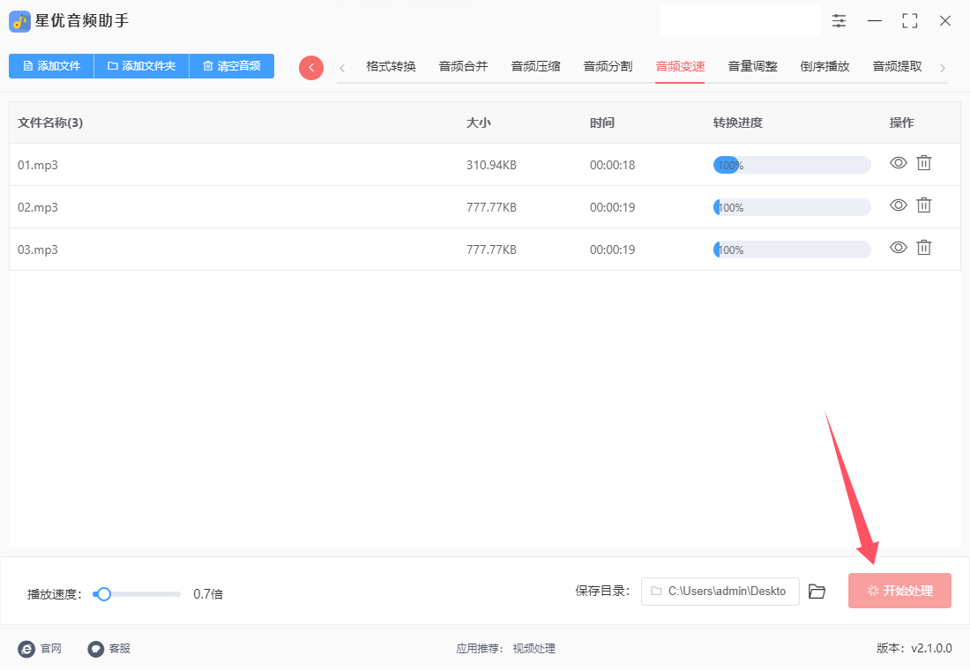Click the 310.94KB size value
Screen dimensions: 970x670
(491, 165)
